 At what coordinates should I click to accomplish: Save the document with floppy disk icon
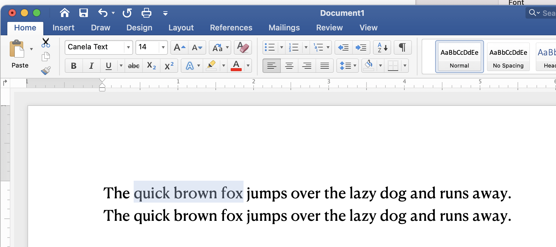[x=83, y=13]
